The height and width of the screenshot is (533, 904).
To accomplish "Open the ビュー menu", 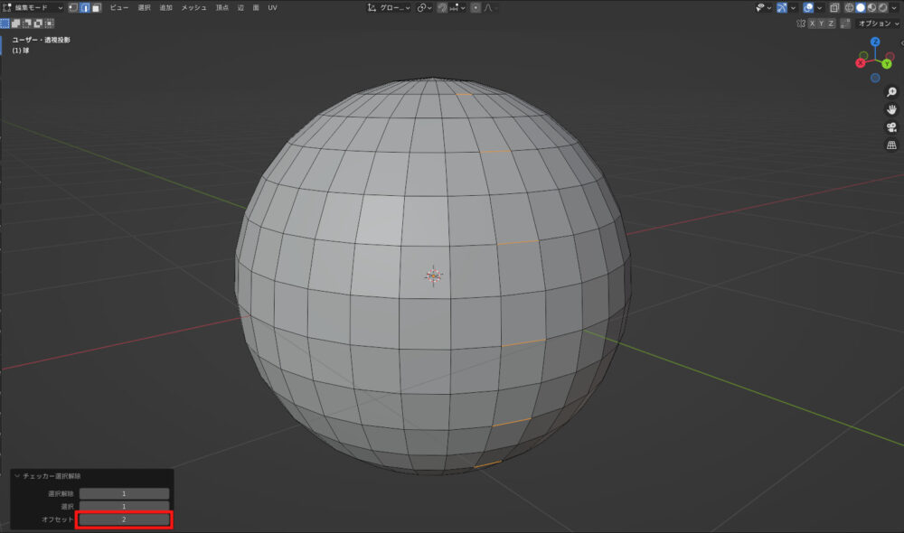I will tap(119, 7).
